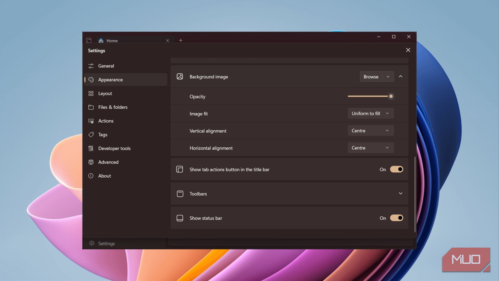Viewport: 499px width, 281px height.
Task: Click the Settings gear icon at bottom
Action: 92,243
